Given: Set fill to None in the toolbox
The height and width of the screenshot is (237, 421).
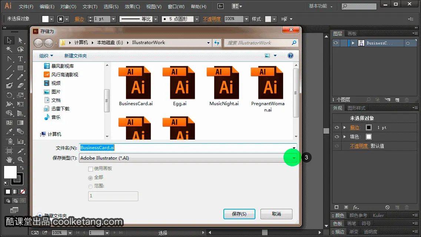Looking at the screenshot, I should (x=23, y=192).
